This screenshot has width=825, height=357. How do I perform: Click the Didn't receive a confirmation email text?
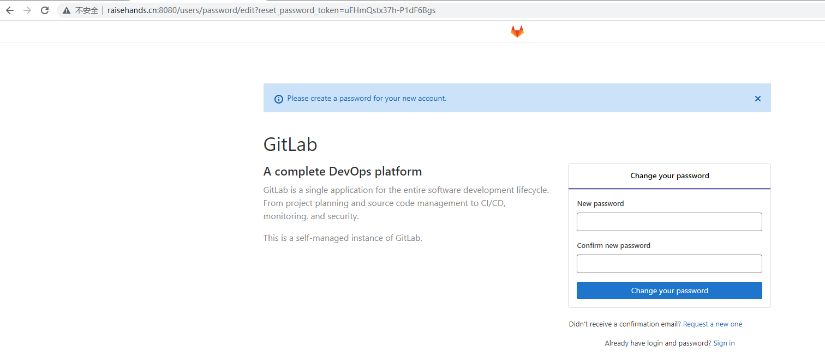624,324
